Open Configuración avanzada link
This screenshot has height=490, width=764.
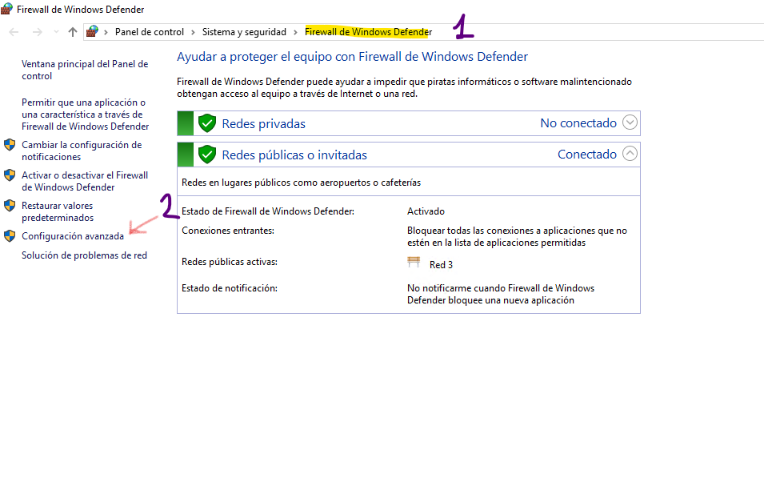[x=73, y=236]
